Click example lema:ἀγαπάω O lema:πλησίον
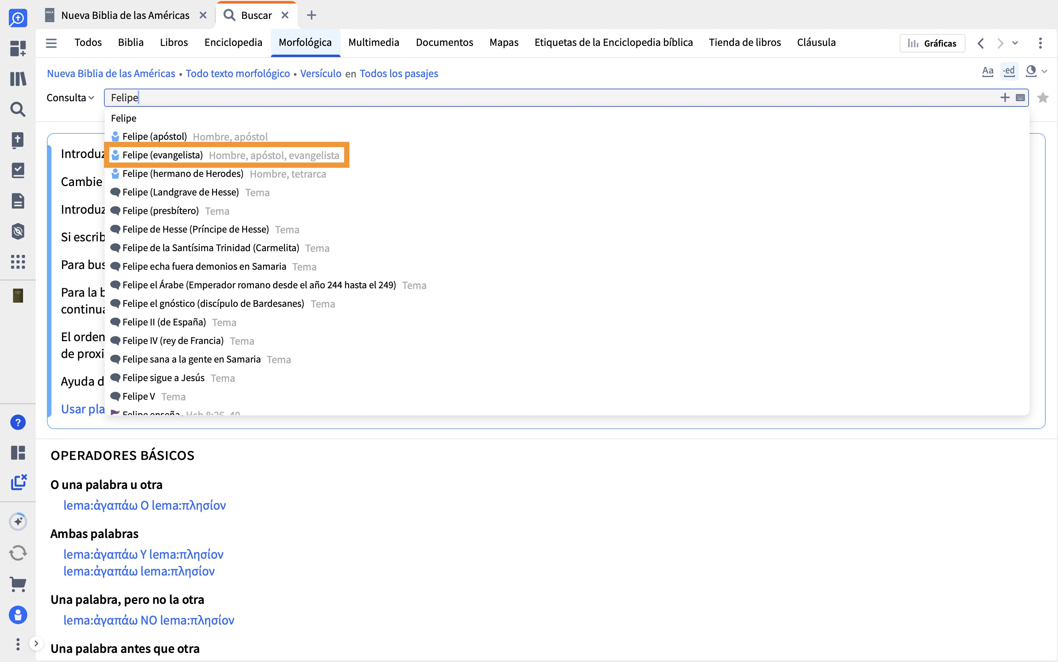1058x662 pixels. pyautogui.click(x=145, y=505)
